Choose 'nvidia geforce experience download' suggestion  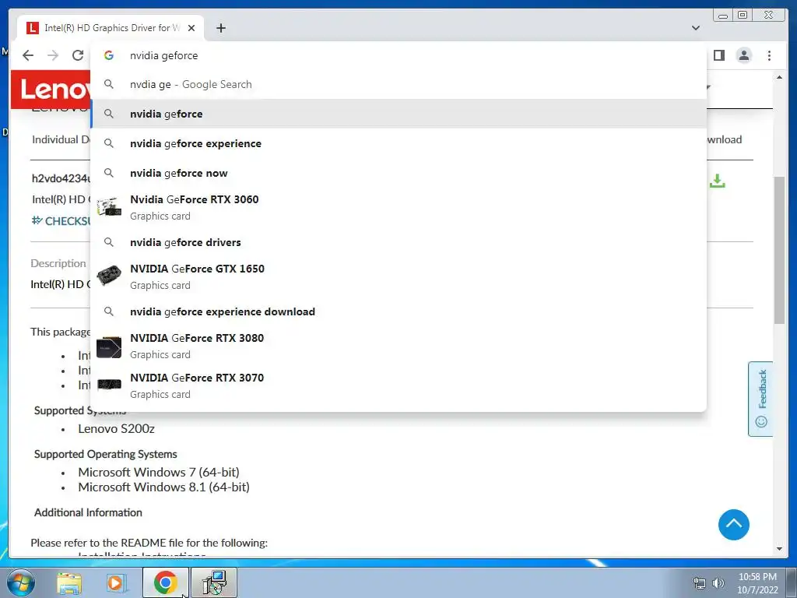[398, 311]
